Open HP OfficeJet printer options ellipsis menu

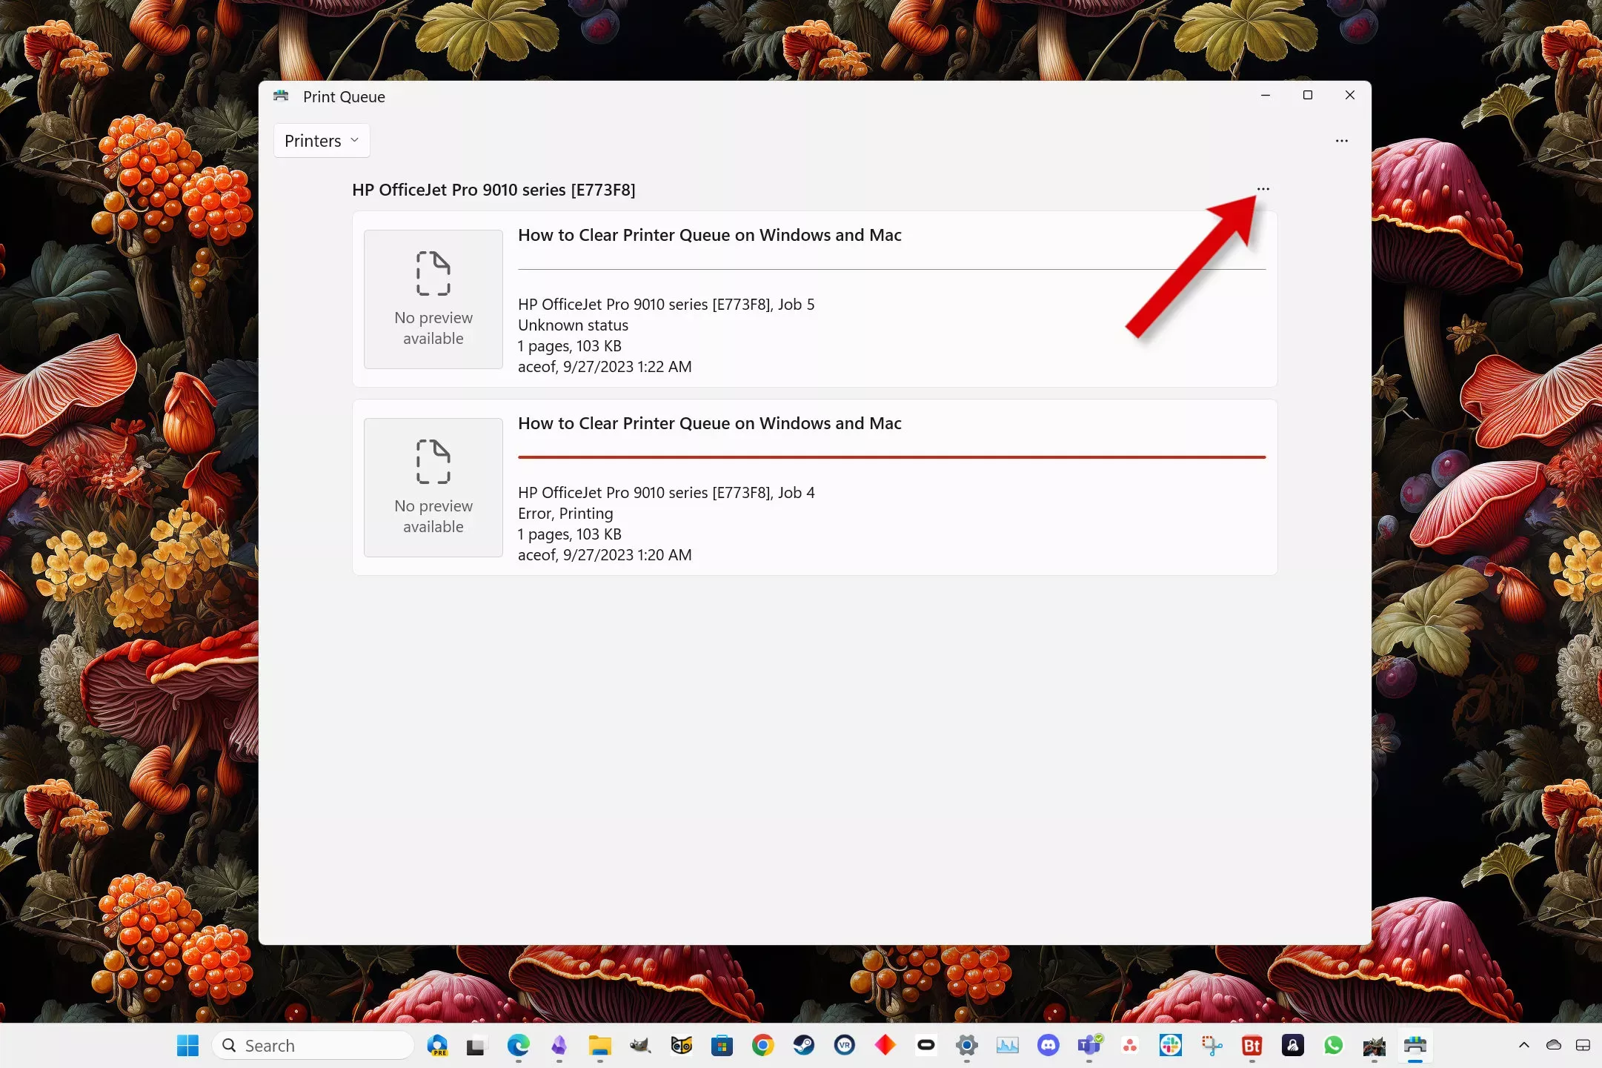[1263, 189]
